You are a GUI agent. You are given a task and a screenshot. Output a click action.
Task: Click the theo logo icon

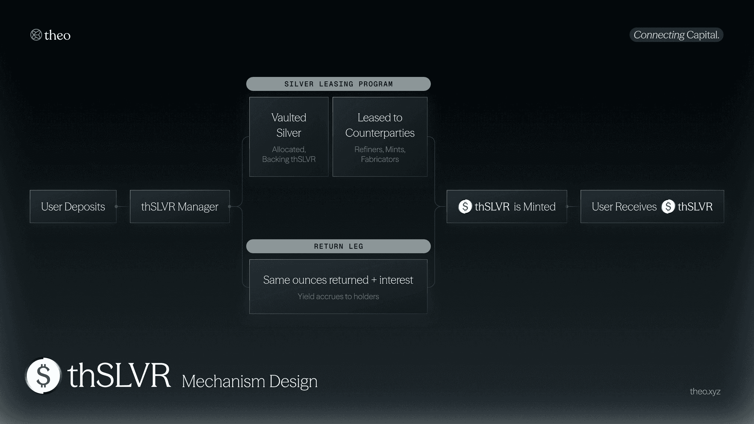[36, 35]
